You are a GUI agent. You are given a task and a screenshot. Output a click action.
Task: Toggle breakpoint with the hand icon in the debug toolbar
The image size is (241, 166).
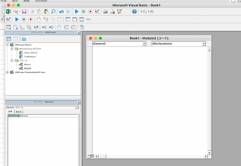pyautogui.click(x=39, y=19)
